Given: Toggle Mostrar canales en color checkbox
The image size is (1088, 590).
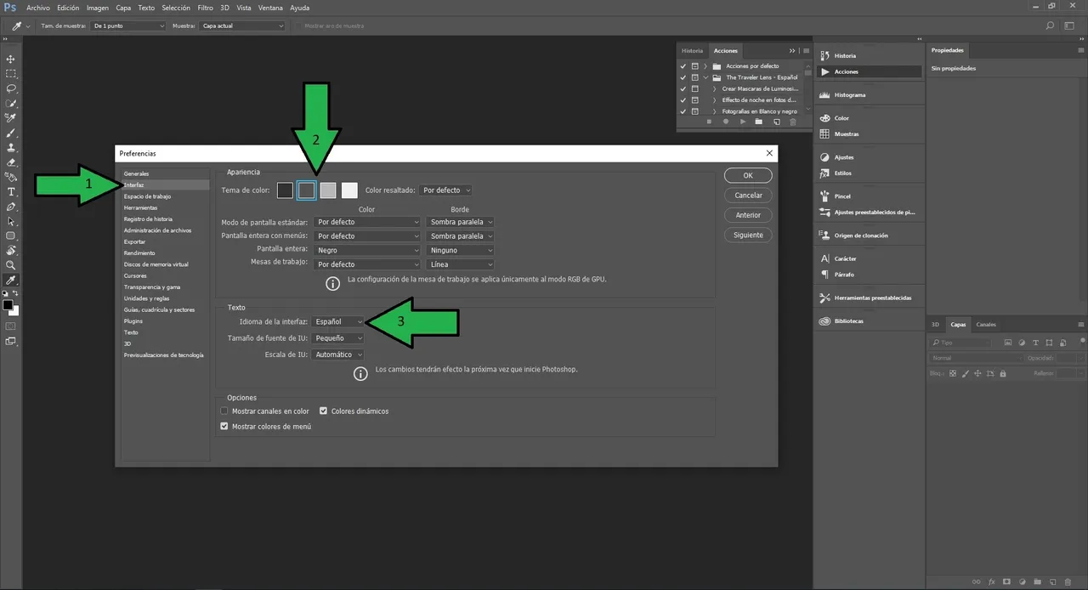Looking at the screenshot, I should point(224,411).
